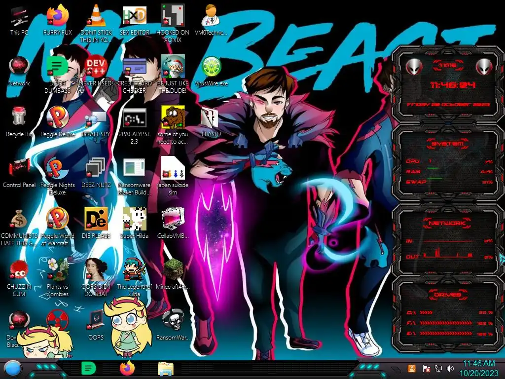Viewport: 505px width, 379px height.
Task: Click the Java tray icon
Action: tap(411, 368)
